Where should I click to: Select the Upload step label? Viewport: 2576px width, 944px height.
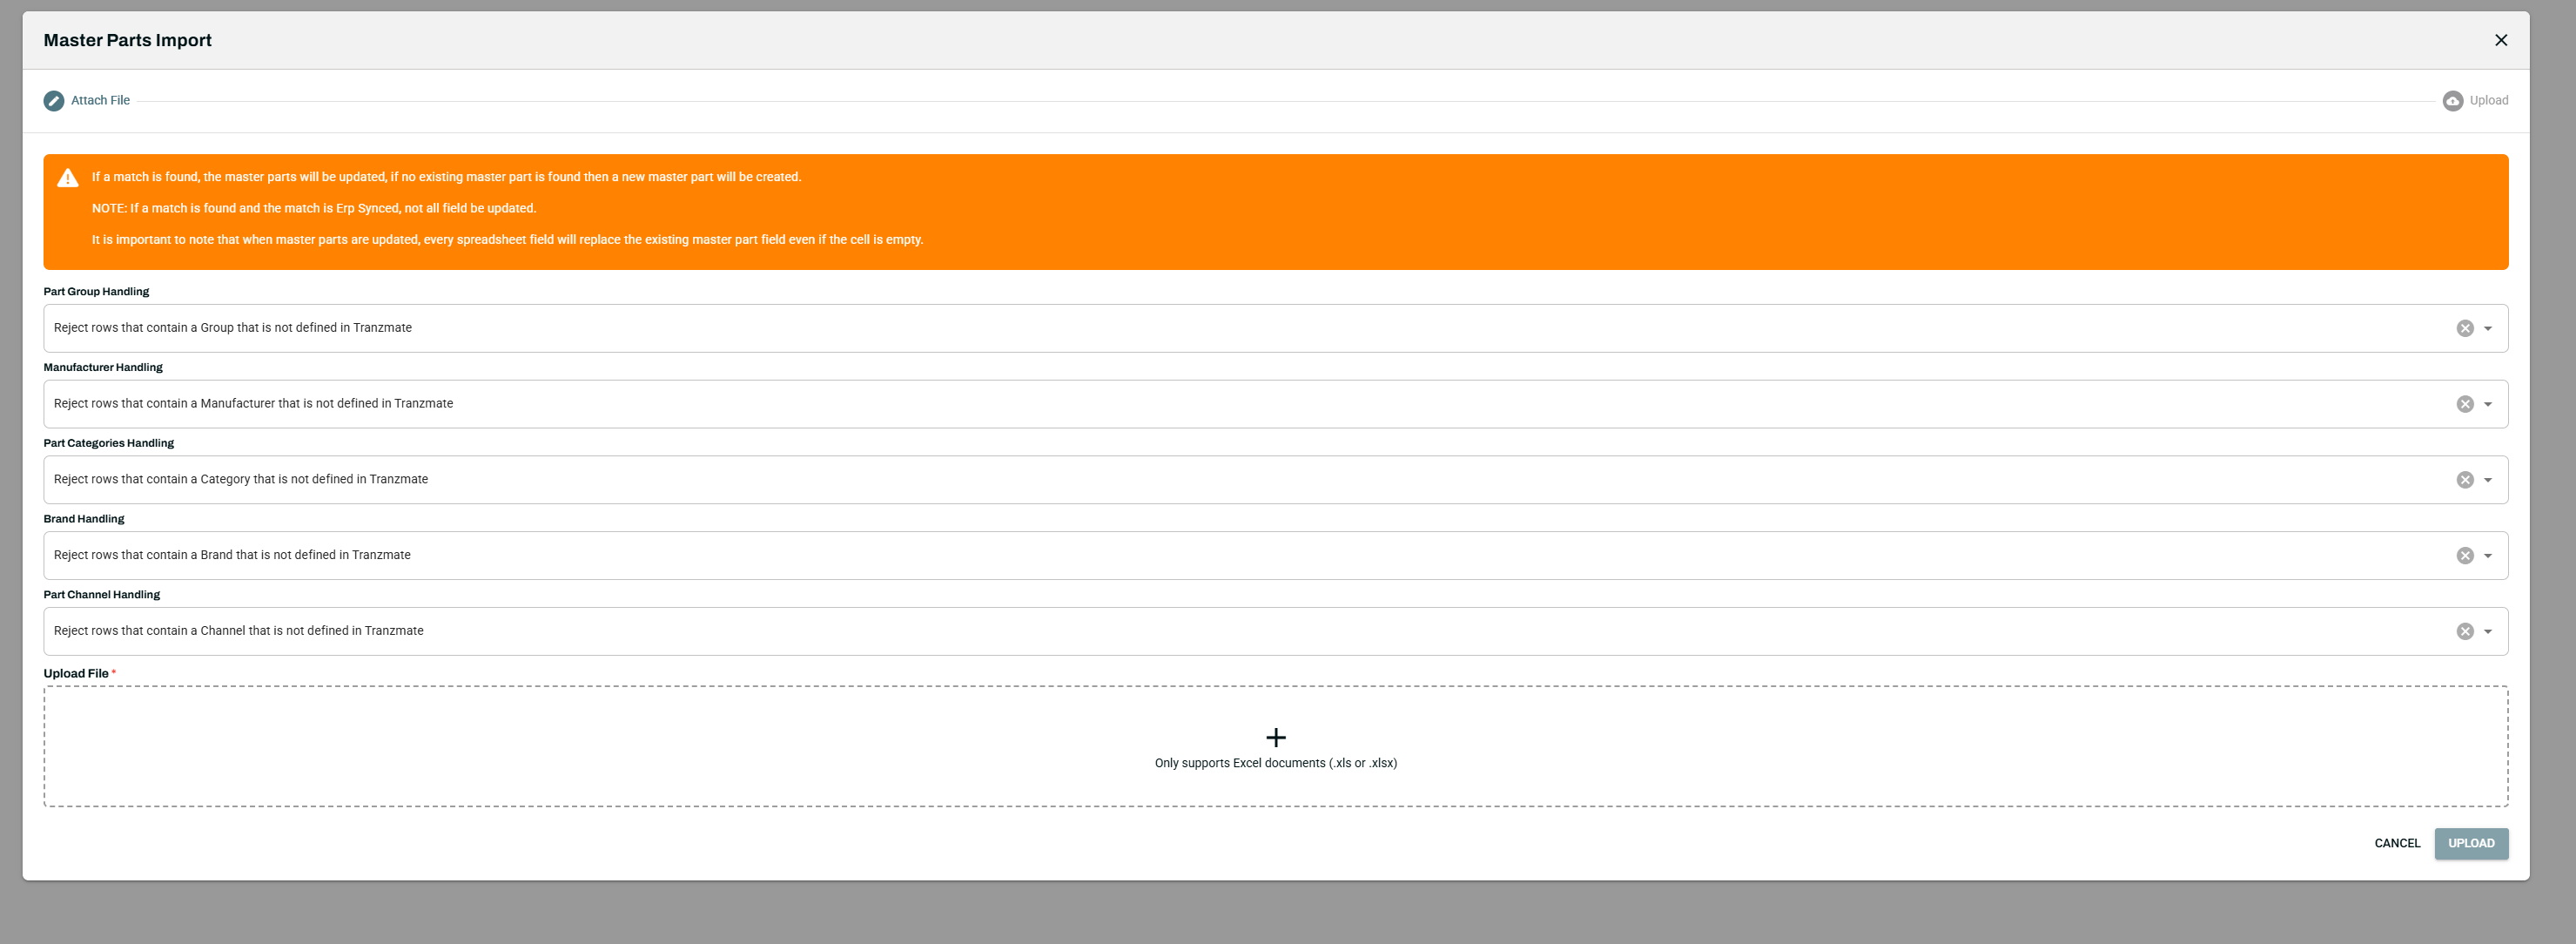(x=2488, y=100)
